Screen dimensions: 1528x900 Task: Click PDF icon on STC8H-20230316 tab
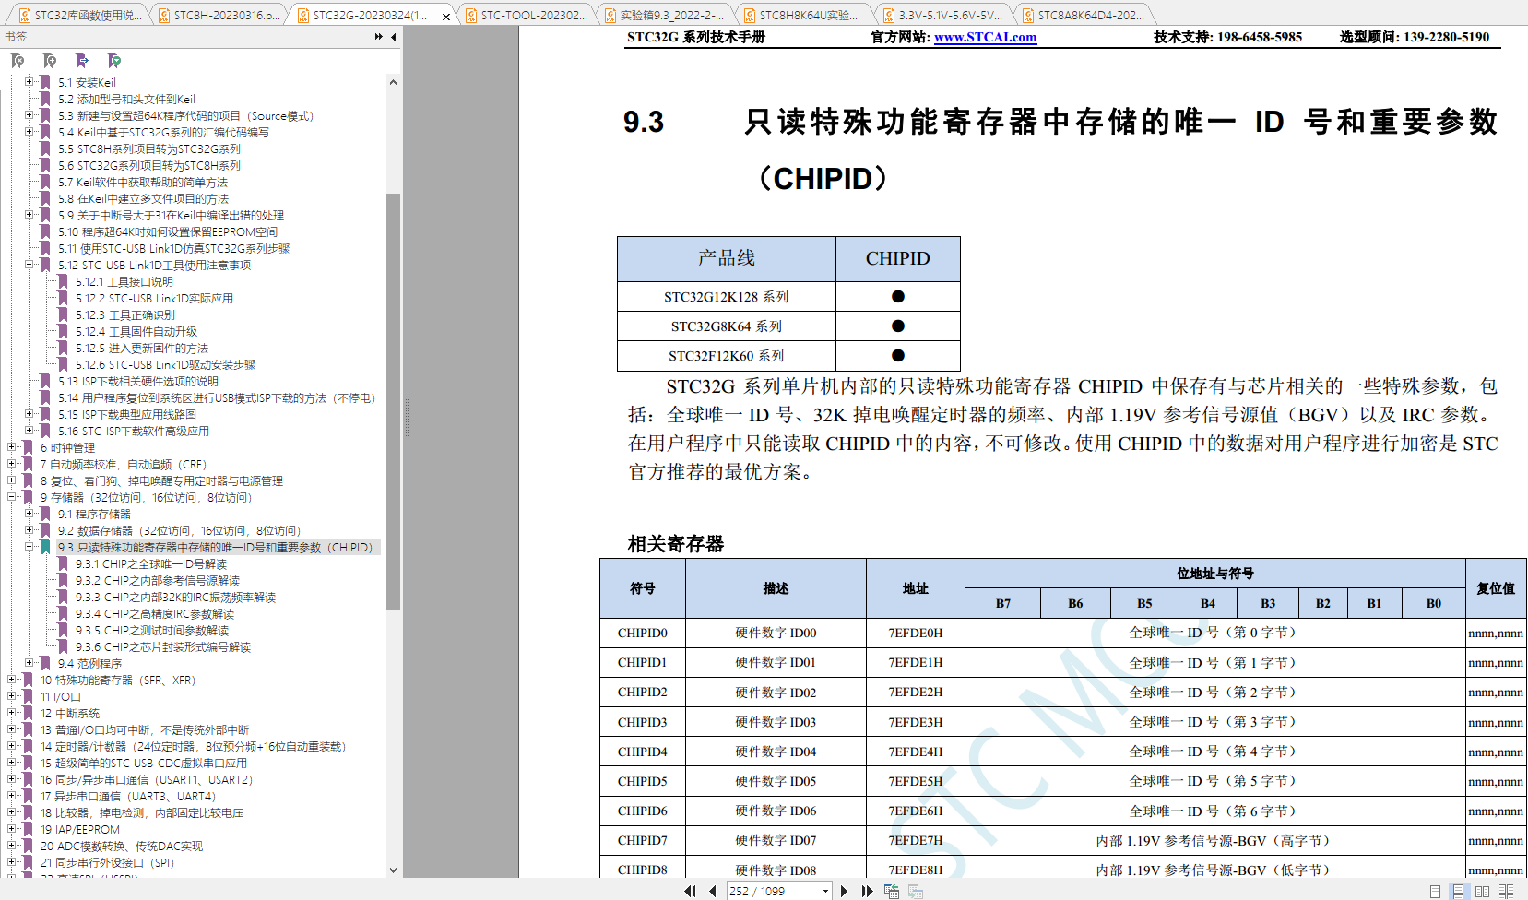coord(164,16)
